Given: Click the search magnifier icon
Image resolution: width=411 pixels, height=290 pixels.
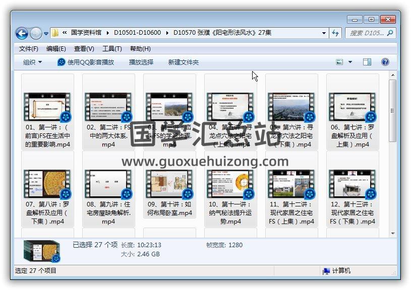Looking at the screenshot, I should click(390, 33).
